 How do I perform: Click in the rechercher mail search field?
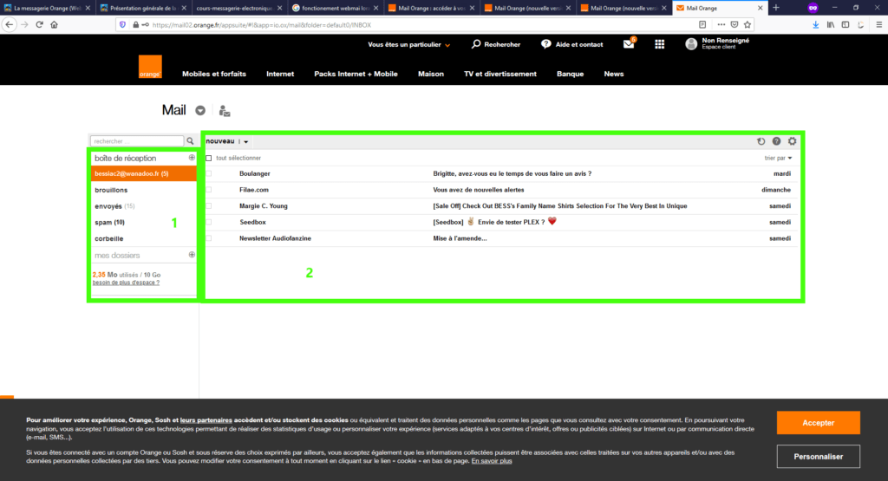tap(137, 141)
